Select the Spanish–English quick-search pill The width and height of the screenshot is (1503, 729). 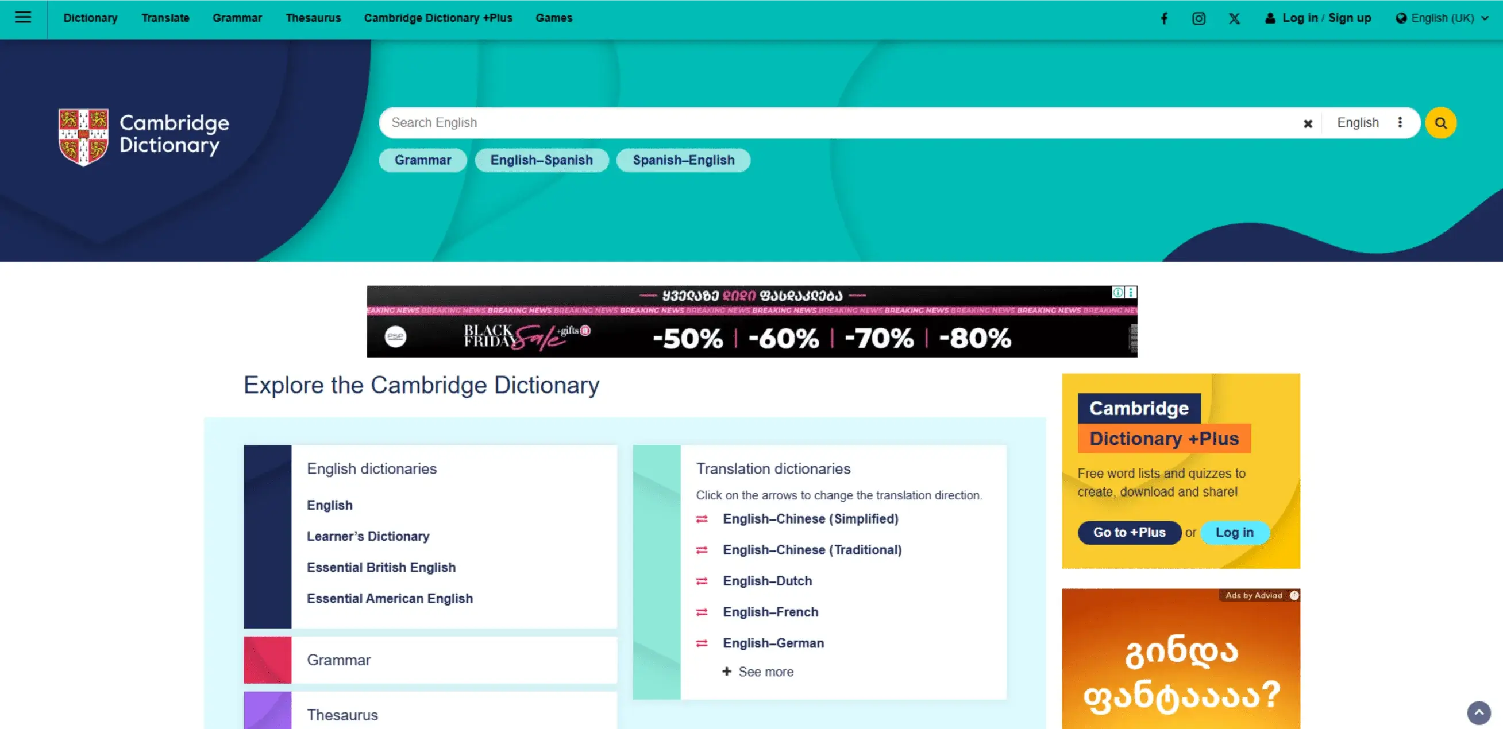683,160
